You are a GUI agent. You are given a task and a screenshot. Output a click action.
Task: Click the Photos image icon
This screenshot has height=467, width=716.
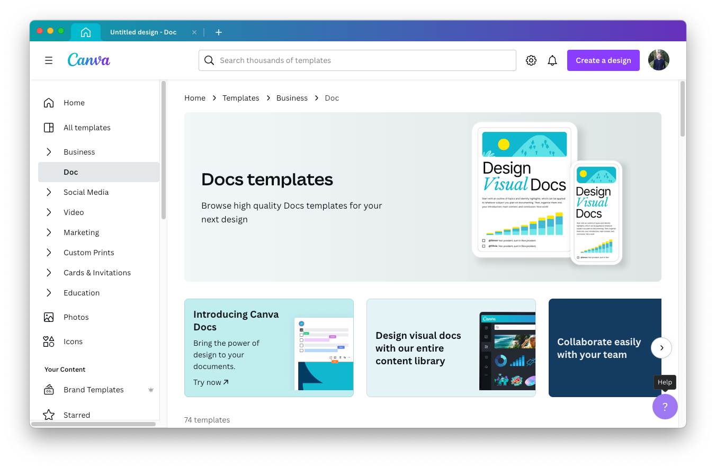coord(49,317)
